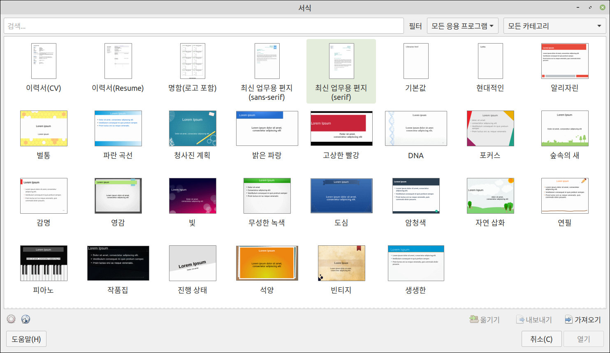Select the 최신 업무용 편지 (serif) template
This screenshot has height=353, width=610.
[x=341, y=72]
